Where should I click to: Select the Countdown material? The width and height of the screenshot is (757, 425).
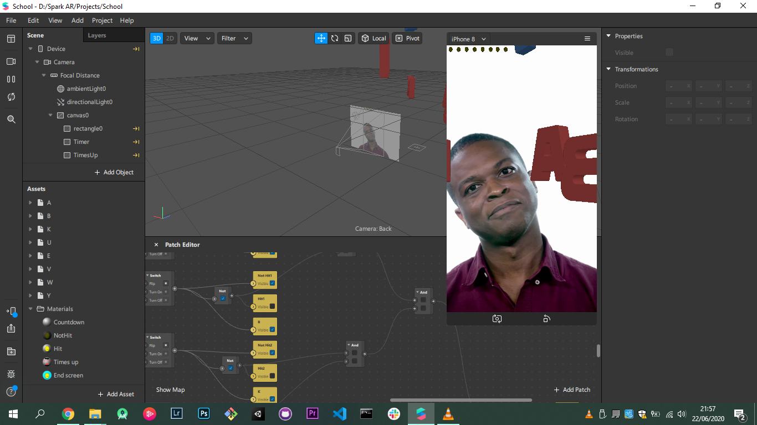[x=69, y=322]
